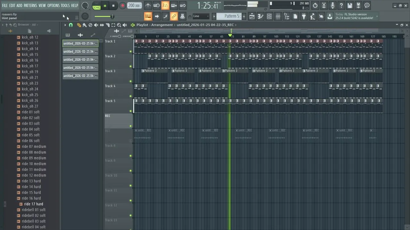
Task: Choose the Zoom tool in Playlist toolbar
Action: (x=119, y=25)
